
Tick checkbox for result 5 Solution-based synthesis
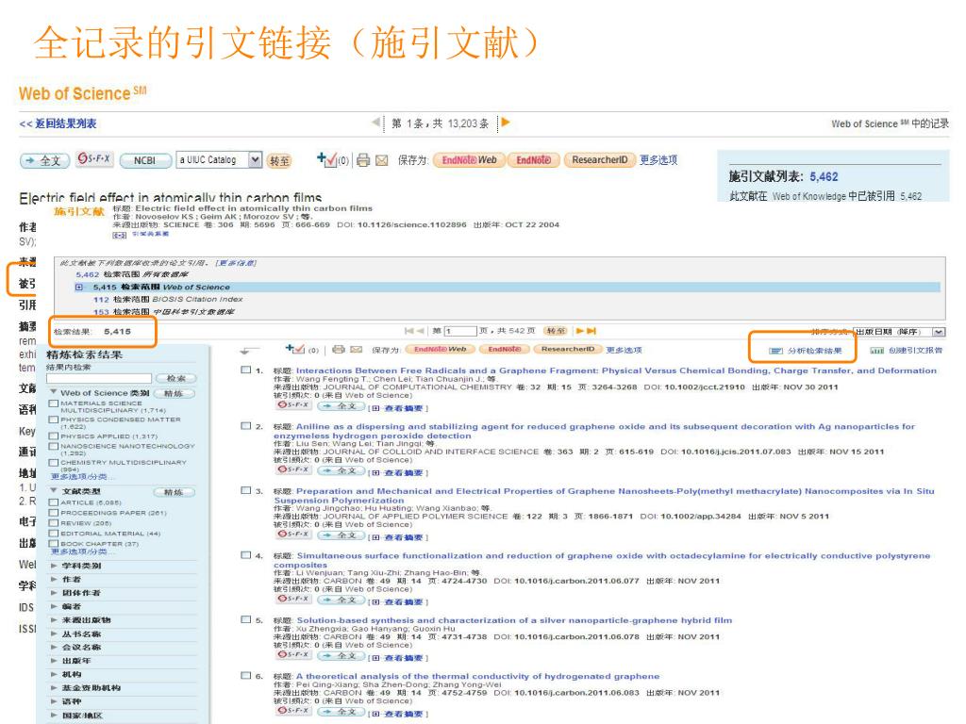[x=246, y=619]
